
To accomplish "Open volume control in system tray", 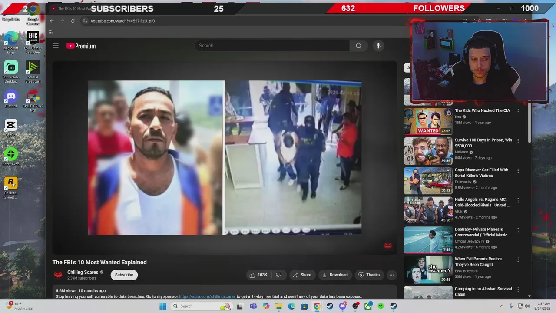I will [527, 306].
